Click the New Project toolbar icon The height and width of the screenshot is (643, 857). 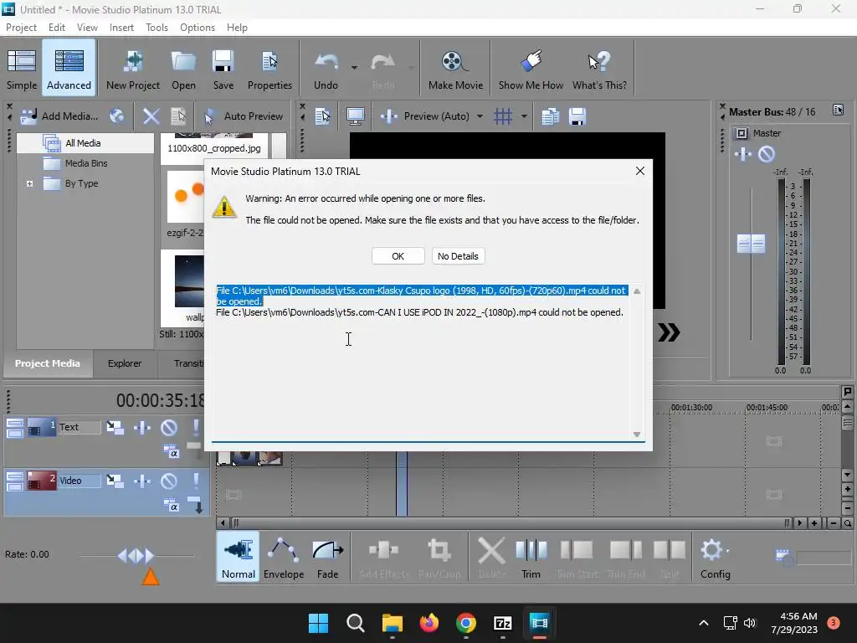click(x=133, y=68)
